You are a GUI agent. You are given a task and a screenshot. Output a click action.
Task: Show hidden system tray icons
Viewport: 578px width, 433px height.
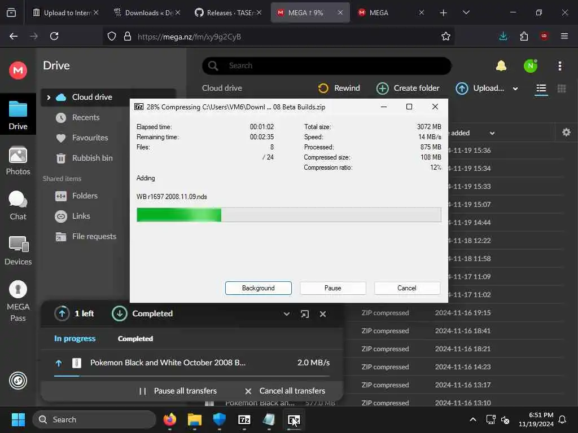[473, 419]
